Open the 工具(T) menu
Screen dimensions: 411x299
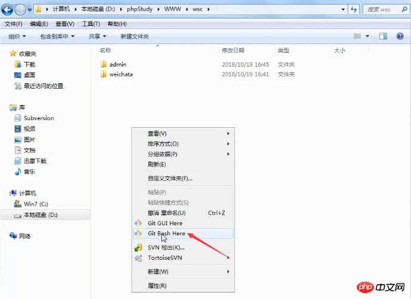point(91,24)
